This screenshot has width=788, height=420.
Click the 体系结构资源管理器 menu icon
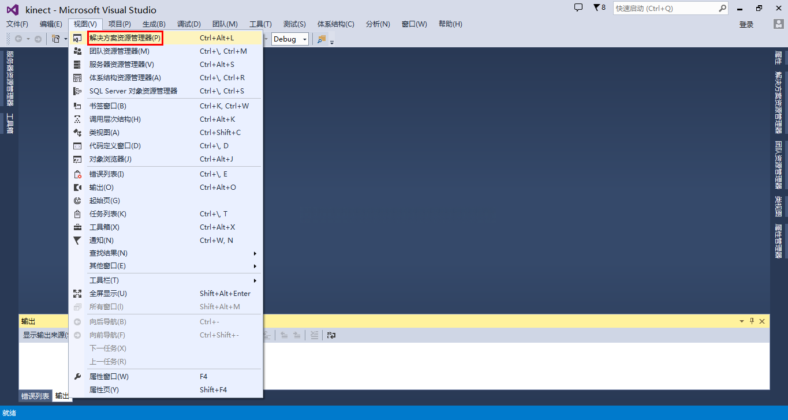pos(77,78)
